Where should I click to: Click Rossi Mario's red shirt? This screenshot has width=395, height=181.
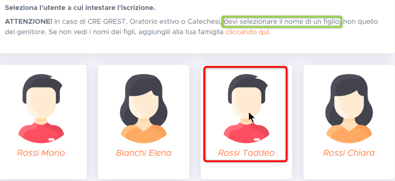[41, 134]
